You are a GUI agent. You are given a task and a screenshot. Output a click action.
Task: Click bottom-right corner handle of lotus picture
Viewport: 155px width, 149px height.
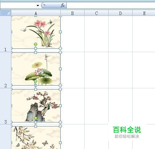60,85
